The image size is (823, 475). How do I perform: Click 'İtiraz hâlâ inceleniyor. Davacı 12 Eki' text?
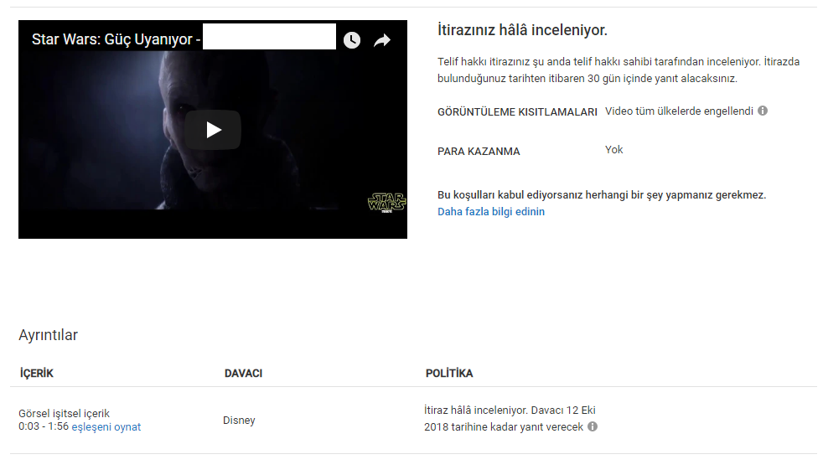click(x=510, y=410)
